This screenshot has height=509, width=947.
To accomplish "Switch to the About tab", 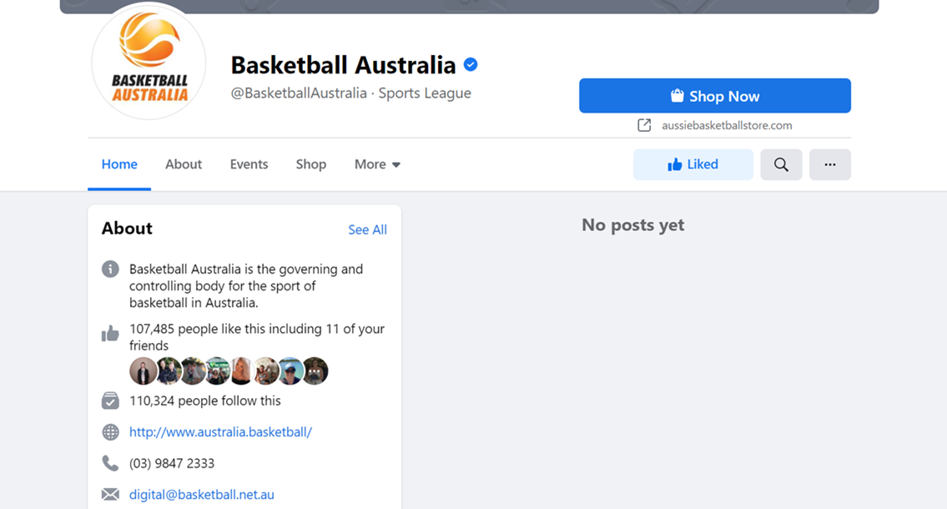I will [184, 164].
